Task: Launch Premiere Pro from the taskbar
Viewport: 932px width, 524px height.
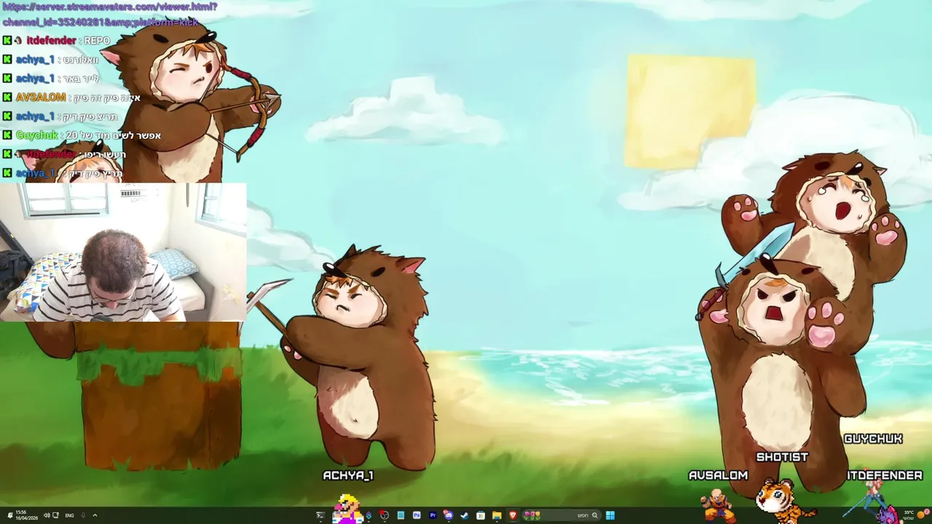Action: click(x=433, y=515)
